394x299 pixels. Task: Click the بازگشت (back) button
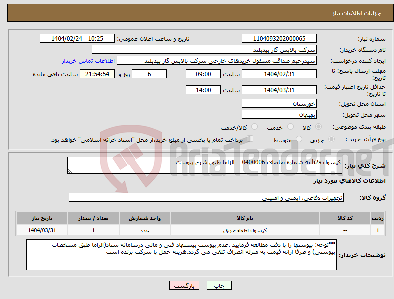tap(184, 285)
